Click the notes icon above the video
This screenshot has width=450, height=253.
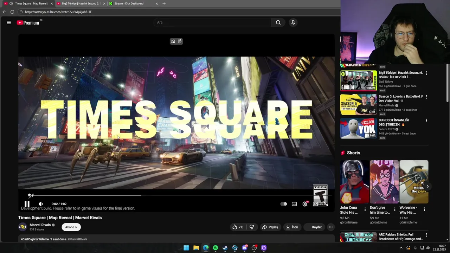[x=180, y=41]
